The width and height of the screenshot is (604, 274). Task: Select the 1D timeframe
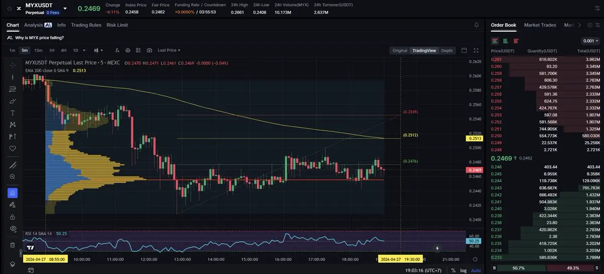point(75,50)
